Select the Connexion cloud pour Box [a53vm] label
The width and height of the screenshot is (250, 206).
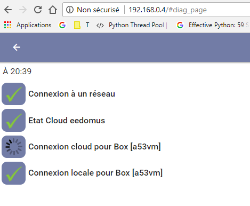tap(94, 147)
